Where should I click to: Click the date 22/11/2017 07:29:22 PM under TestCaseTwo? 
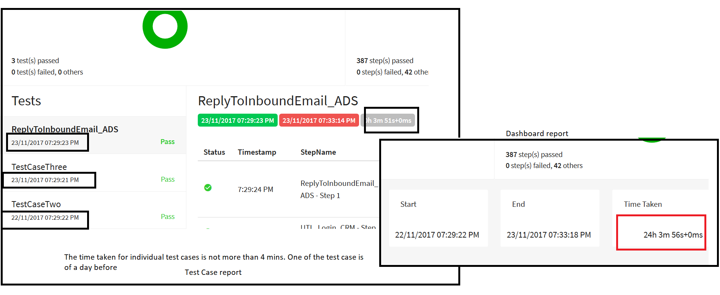45,217
